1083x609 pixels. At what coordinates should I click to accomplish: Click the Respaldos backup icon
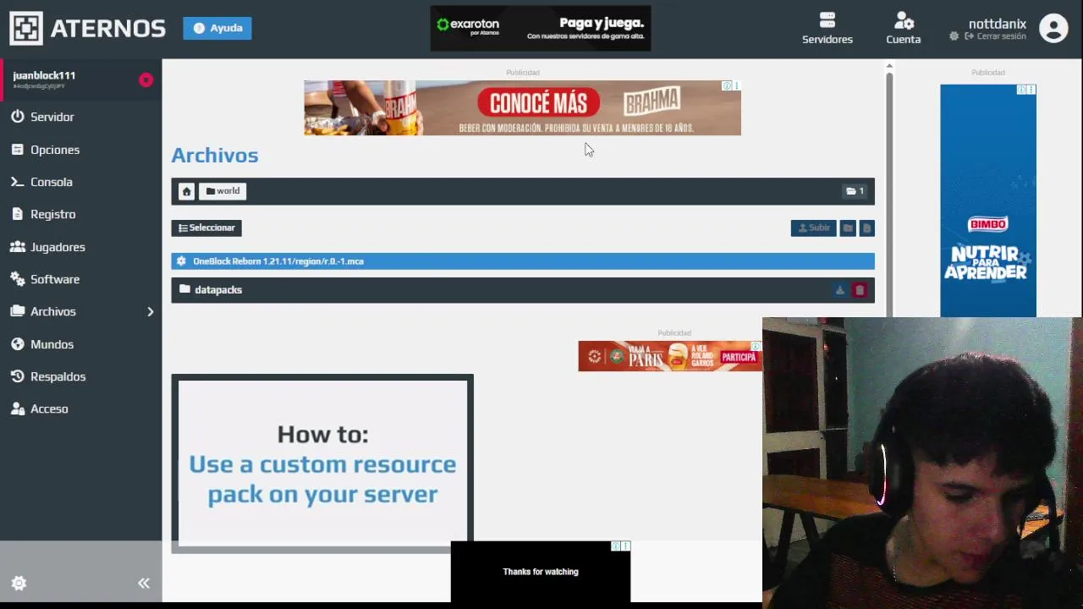click(x=18, y=376)
